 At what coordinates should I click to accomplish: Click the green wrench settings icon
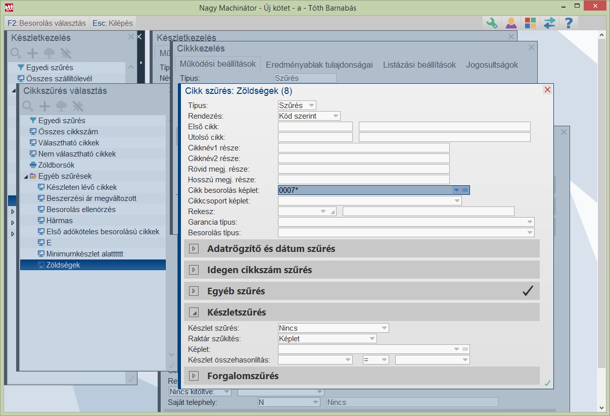pos(491,23)
